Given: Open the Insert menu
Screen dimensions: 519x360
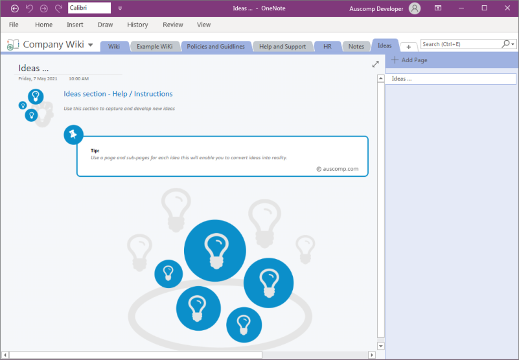Looking at the screenshot, I should (75, 25).
